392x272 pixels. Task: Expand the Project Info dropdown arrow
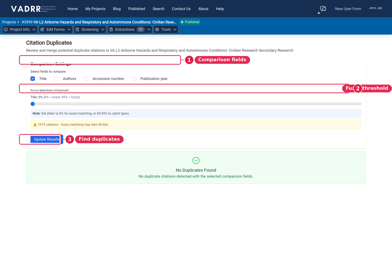tap(34, 29)
